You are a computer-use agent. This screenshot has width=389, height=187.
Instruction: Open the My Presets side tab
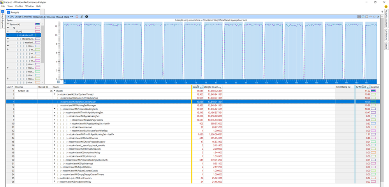coord(386,35)
